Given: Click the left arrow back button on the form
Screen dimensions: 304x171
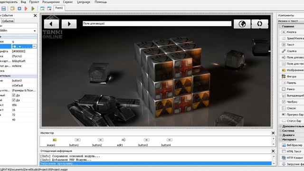Looking at the screenshot, I should (x=51, y=24).
